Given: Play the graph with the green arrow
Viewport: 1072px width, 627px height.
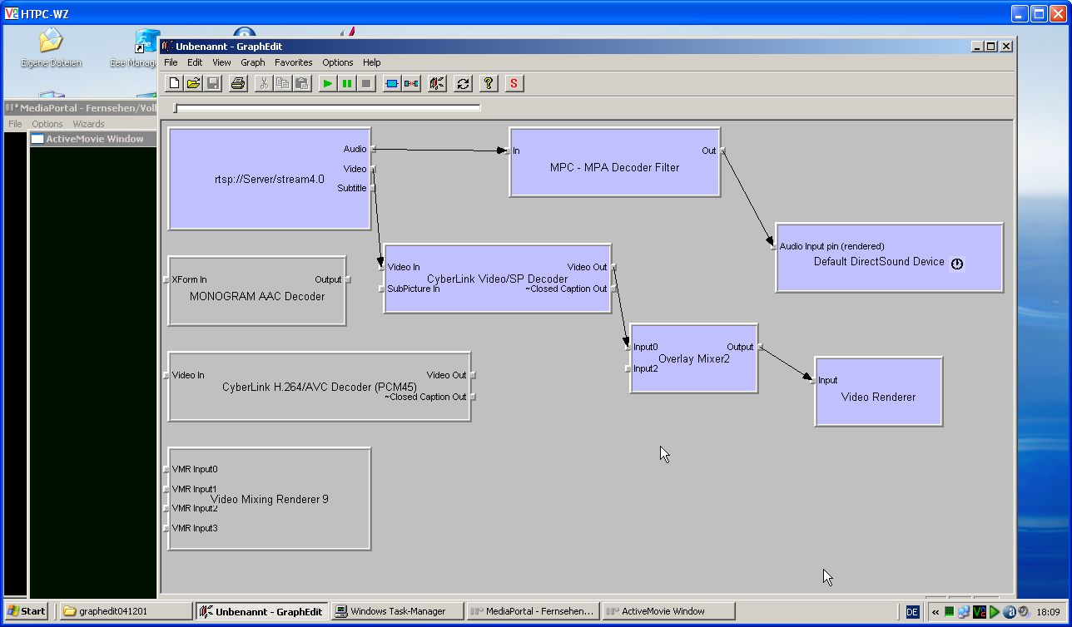Looking at the screenshot, I should (327, 83).
